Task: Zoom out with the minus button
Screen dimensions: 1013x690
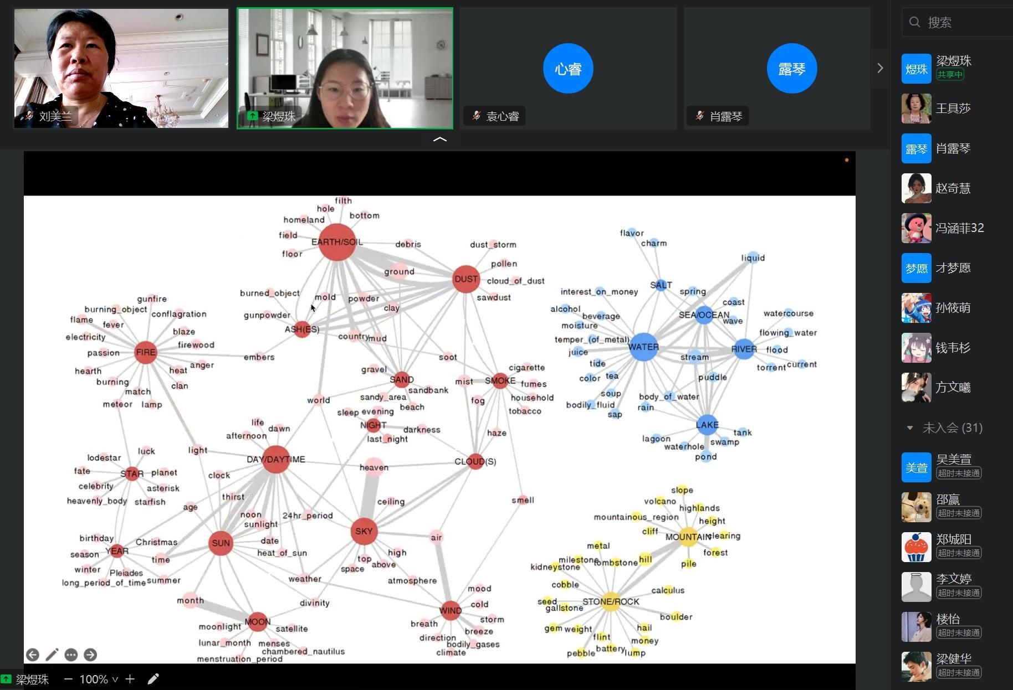Action: click(x=68, y=679)
